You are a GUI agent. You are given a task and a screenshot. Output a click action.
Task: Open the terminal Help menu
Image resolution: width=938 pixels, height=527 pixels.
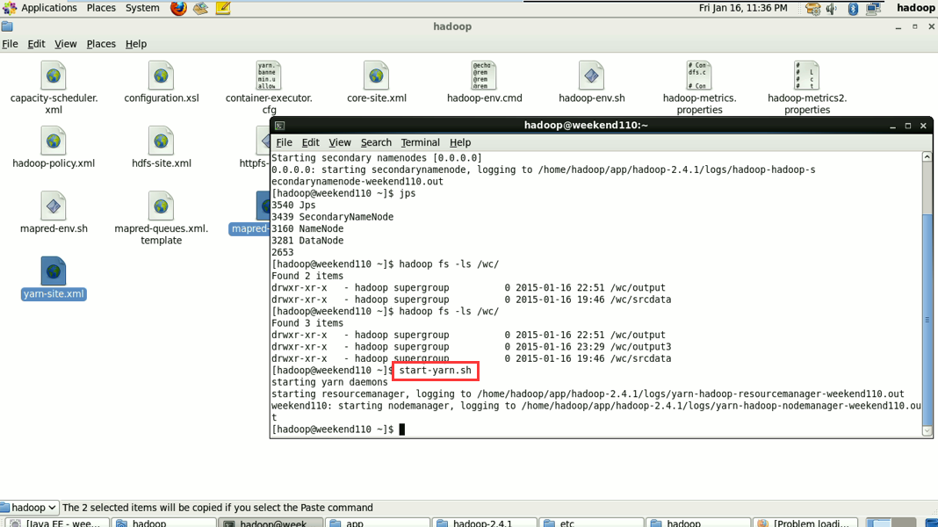click(x=460, y=142)
